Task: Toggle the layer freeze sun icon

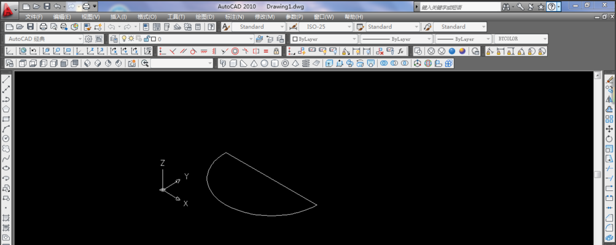Action: point(131,39)
